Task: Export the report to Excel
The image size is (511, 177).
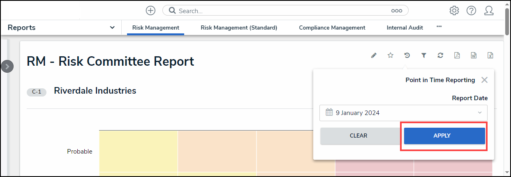Action: pyautogui.click(x=490, y=55)
